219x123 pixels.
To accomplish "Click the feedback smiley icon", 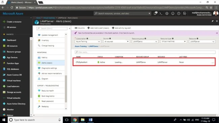I will click(x=173, y=13).
